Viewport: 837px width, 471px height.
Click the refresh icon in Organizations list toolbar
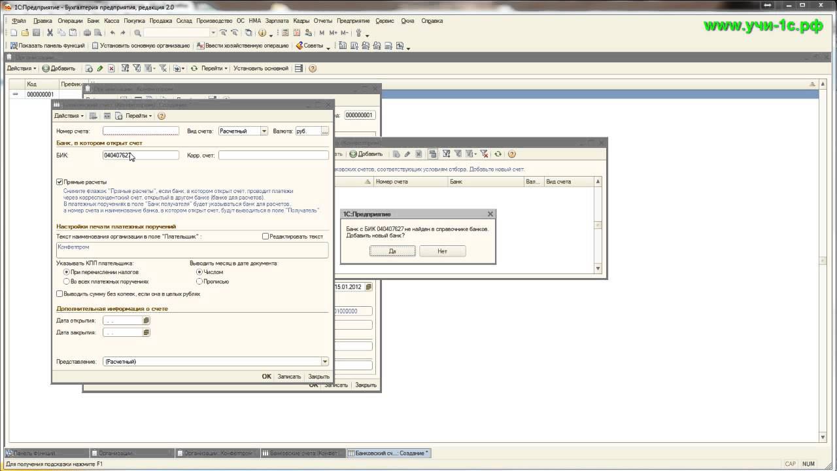(194, 68)
